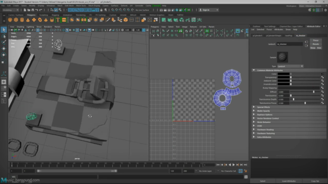This screenshot has height=184, width=328.
Task: Click the material Sample swatch thumbnail
Action: [x=282, y=57]
